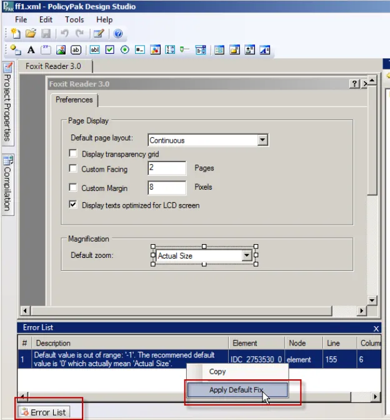Enable the Custom Facing checkbox
Viewport: 390px width, 420px height.
click(72, 168)
